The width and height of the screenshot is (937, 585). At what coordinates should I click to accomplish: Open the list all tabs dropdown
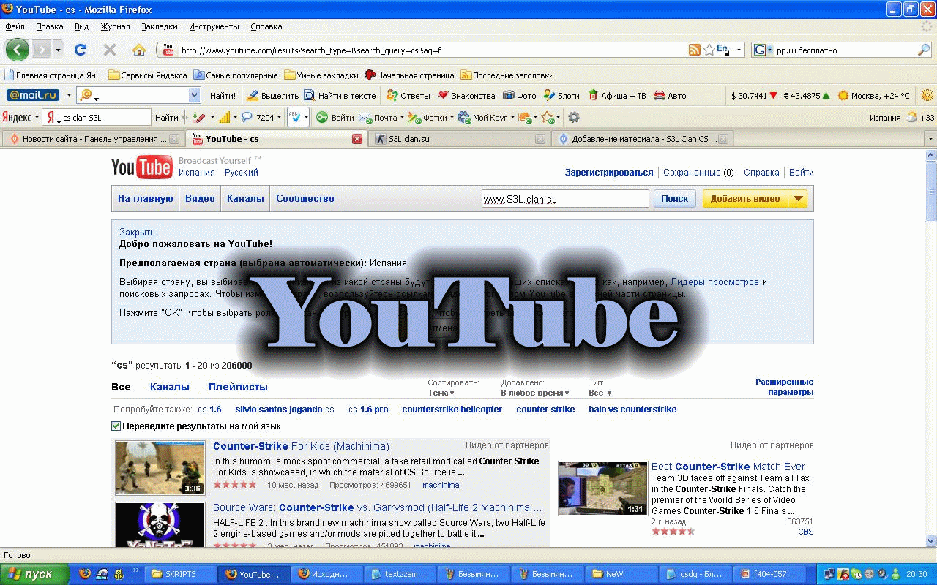point(930,139)
